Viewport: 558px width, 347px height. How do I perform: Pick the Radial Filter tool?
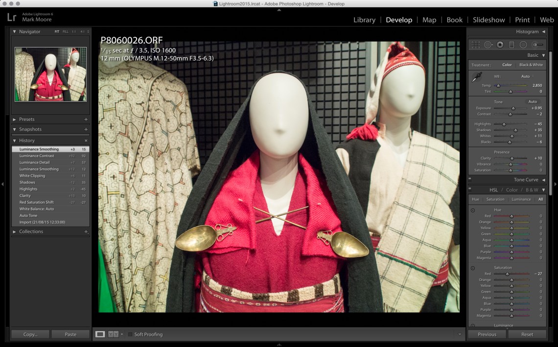523,45
